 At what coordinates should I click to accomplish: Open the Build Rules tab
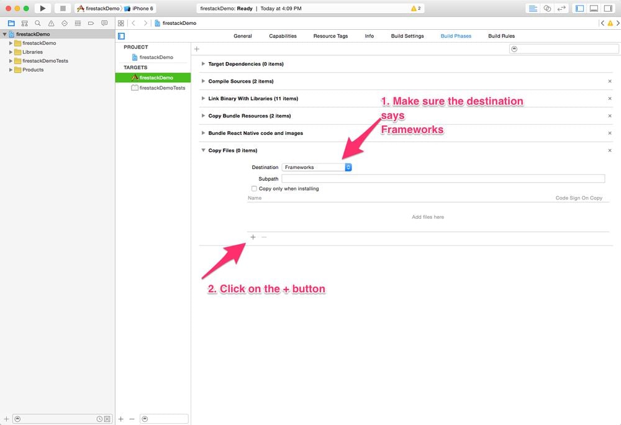(x=501, y=36)
